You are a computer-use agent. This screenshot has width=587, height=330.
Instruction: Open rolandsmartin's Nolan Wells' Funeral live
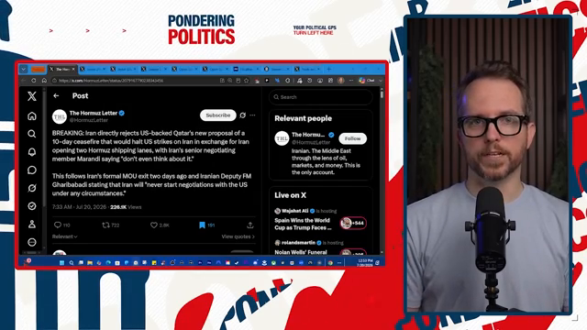click(301, 252)
